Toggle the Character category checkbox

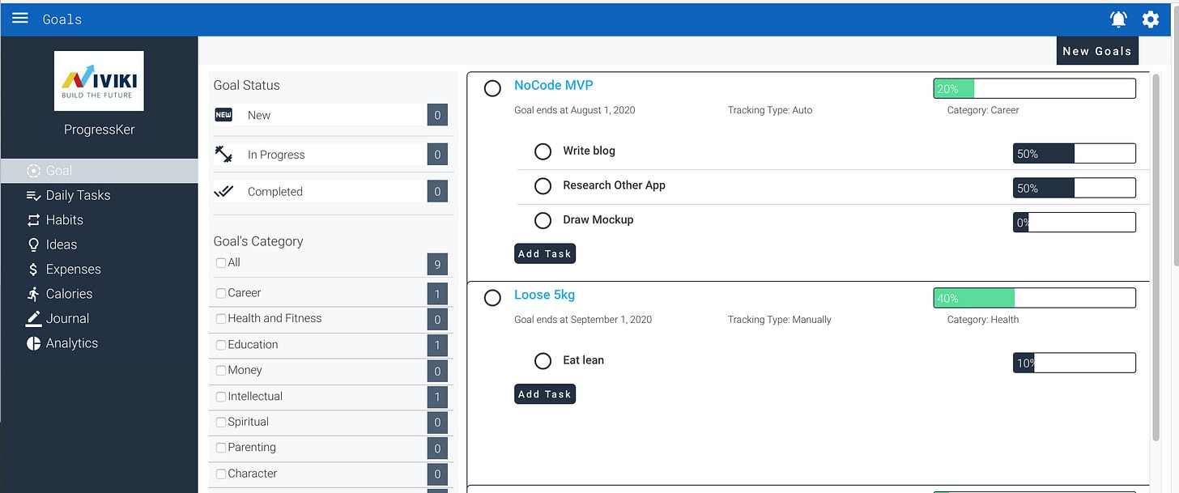pyautogui.click(x=221, y=474)
